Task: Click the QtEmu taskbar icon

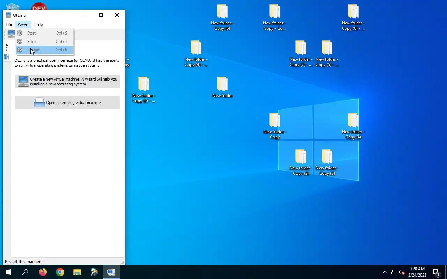Action: (111, 272)
